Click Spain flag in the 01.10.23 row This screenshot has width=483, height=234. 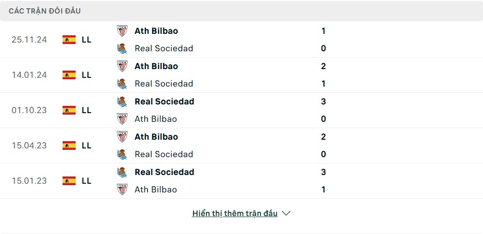(x=69, y=110)
